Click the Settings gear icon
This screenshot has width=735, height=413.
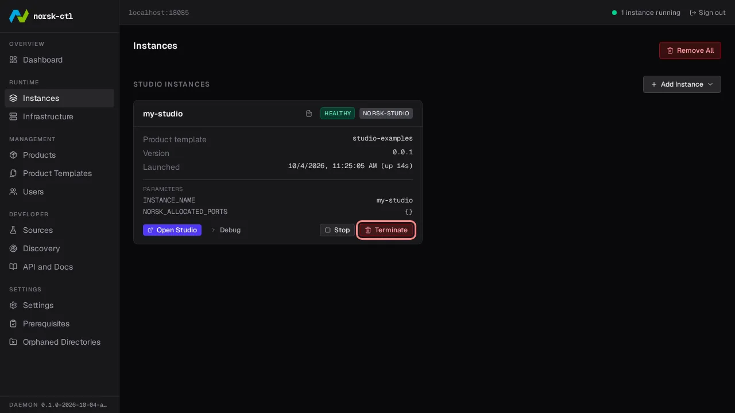tap(13, 305)
